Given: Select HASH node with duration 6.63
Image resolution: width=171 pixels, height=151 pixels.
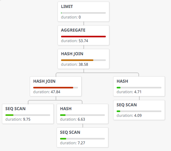Looking at the screenshot, I should coord(82,114).
